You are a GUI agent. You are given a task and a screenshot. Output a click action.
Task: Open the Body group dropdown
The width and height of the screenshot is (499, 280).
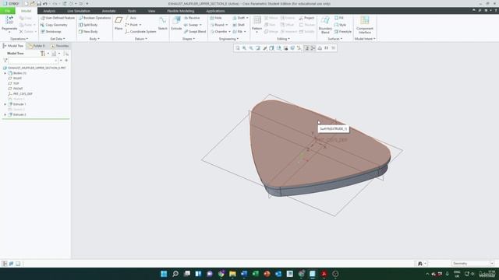pos(94,39)
